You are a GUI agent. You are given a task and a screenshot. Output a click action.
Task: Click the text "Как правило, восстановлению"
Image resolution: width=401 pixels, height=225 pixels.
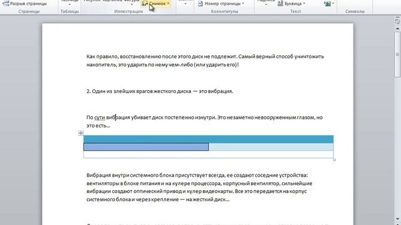point(124,57)
